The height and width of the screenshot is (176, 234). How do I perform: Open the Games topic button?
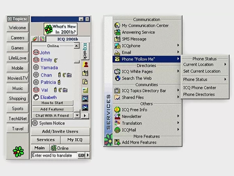coord(18,48)
